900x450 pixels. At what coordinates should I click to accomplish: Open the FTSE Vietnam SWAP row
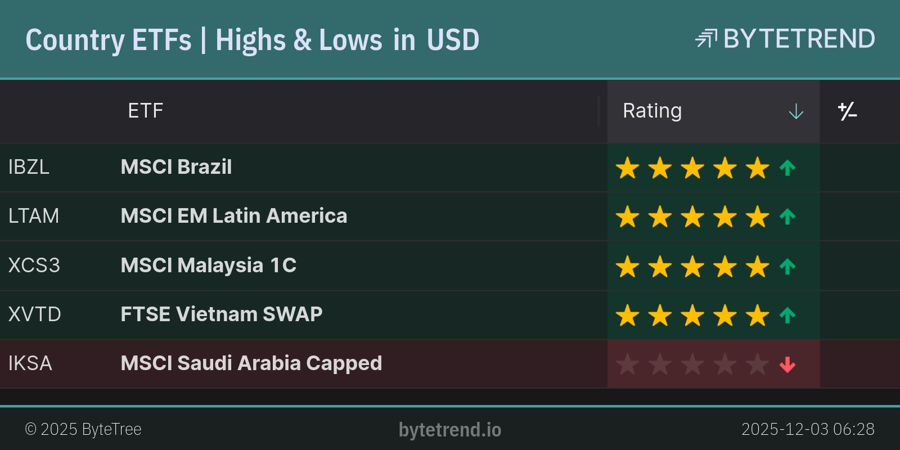[x=222, y=314]
